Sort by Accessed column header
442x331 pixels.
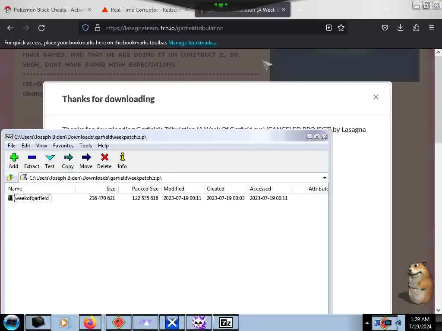tap(269, 189)
